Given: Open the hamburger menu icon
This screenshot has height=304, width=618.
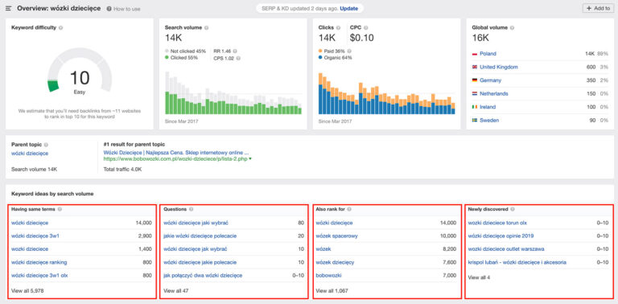Looking at the screenshot, I should [8, 8].
